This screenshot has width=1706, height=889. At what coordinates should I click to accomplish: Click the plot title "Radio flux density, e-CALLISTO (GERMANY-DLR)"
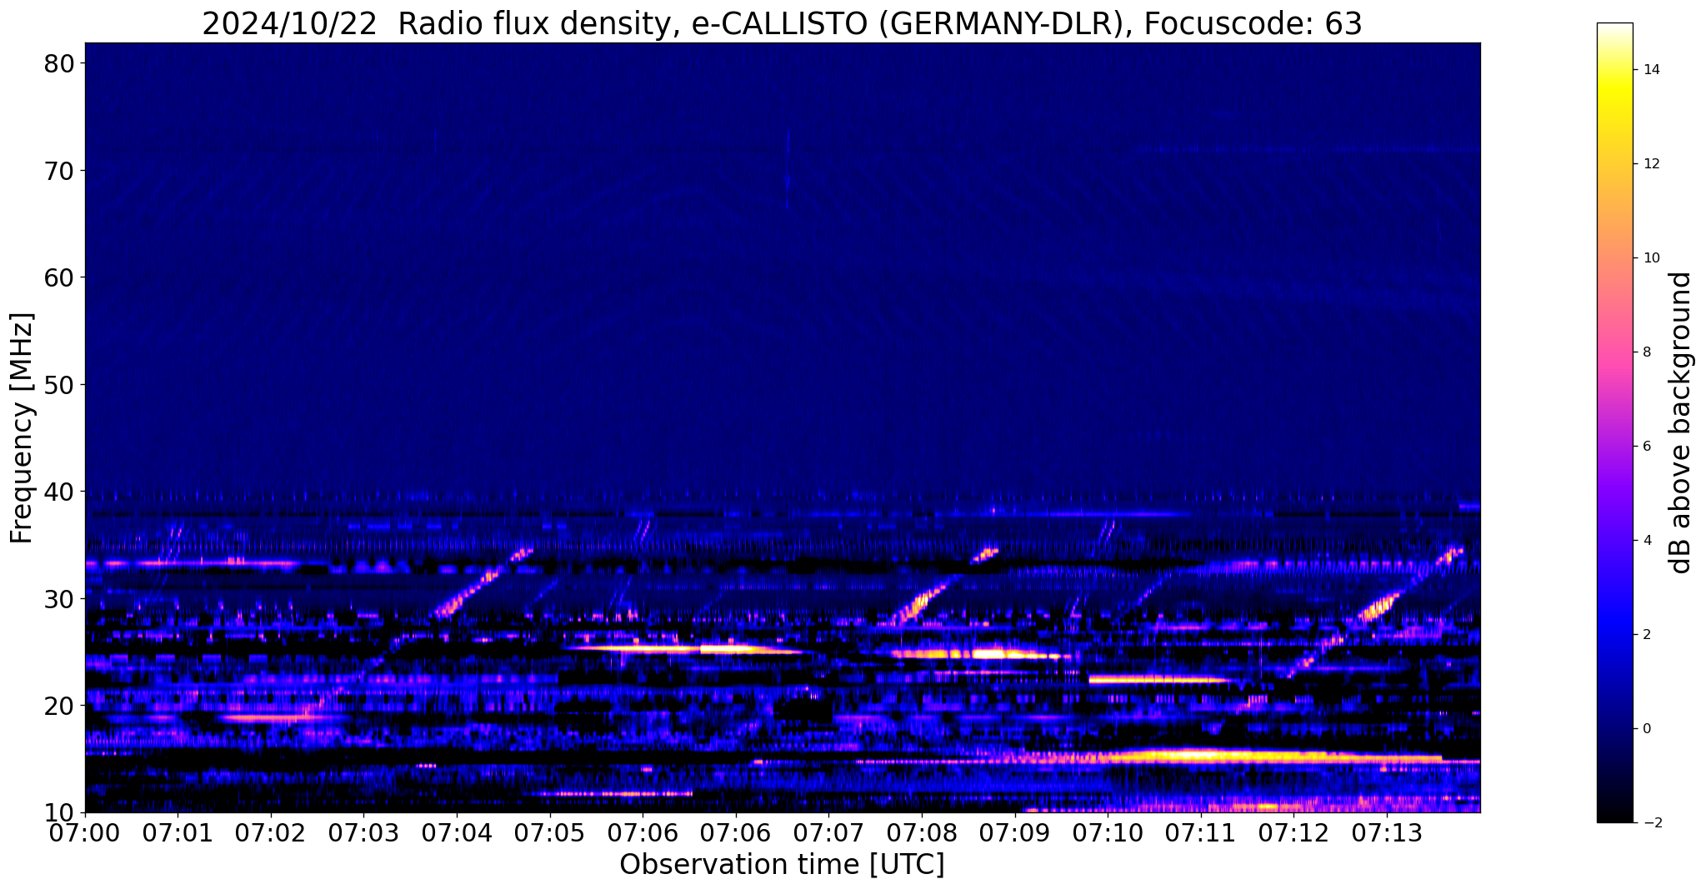coord(766,23)
